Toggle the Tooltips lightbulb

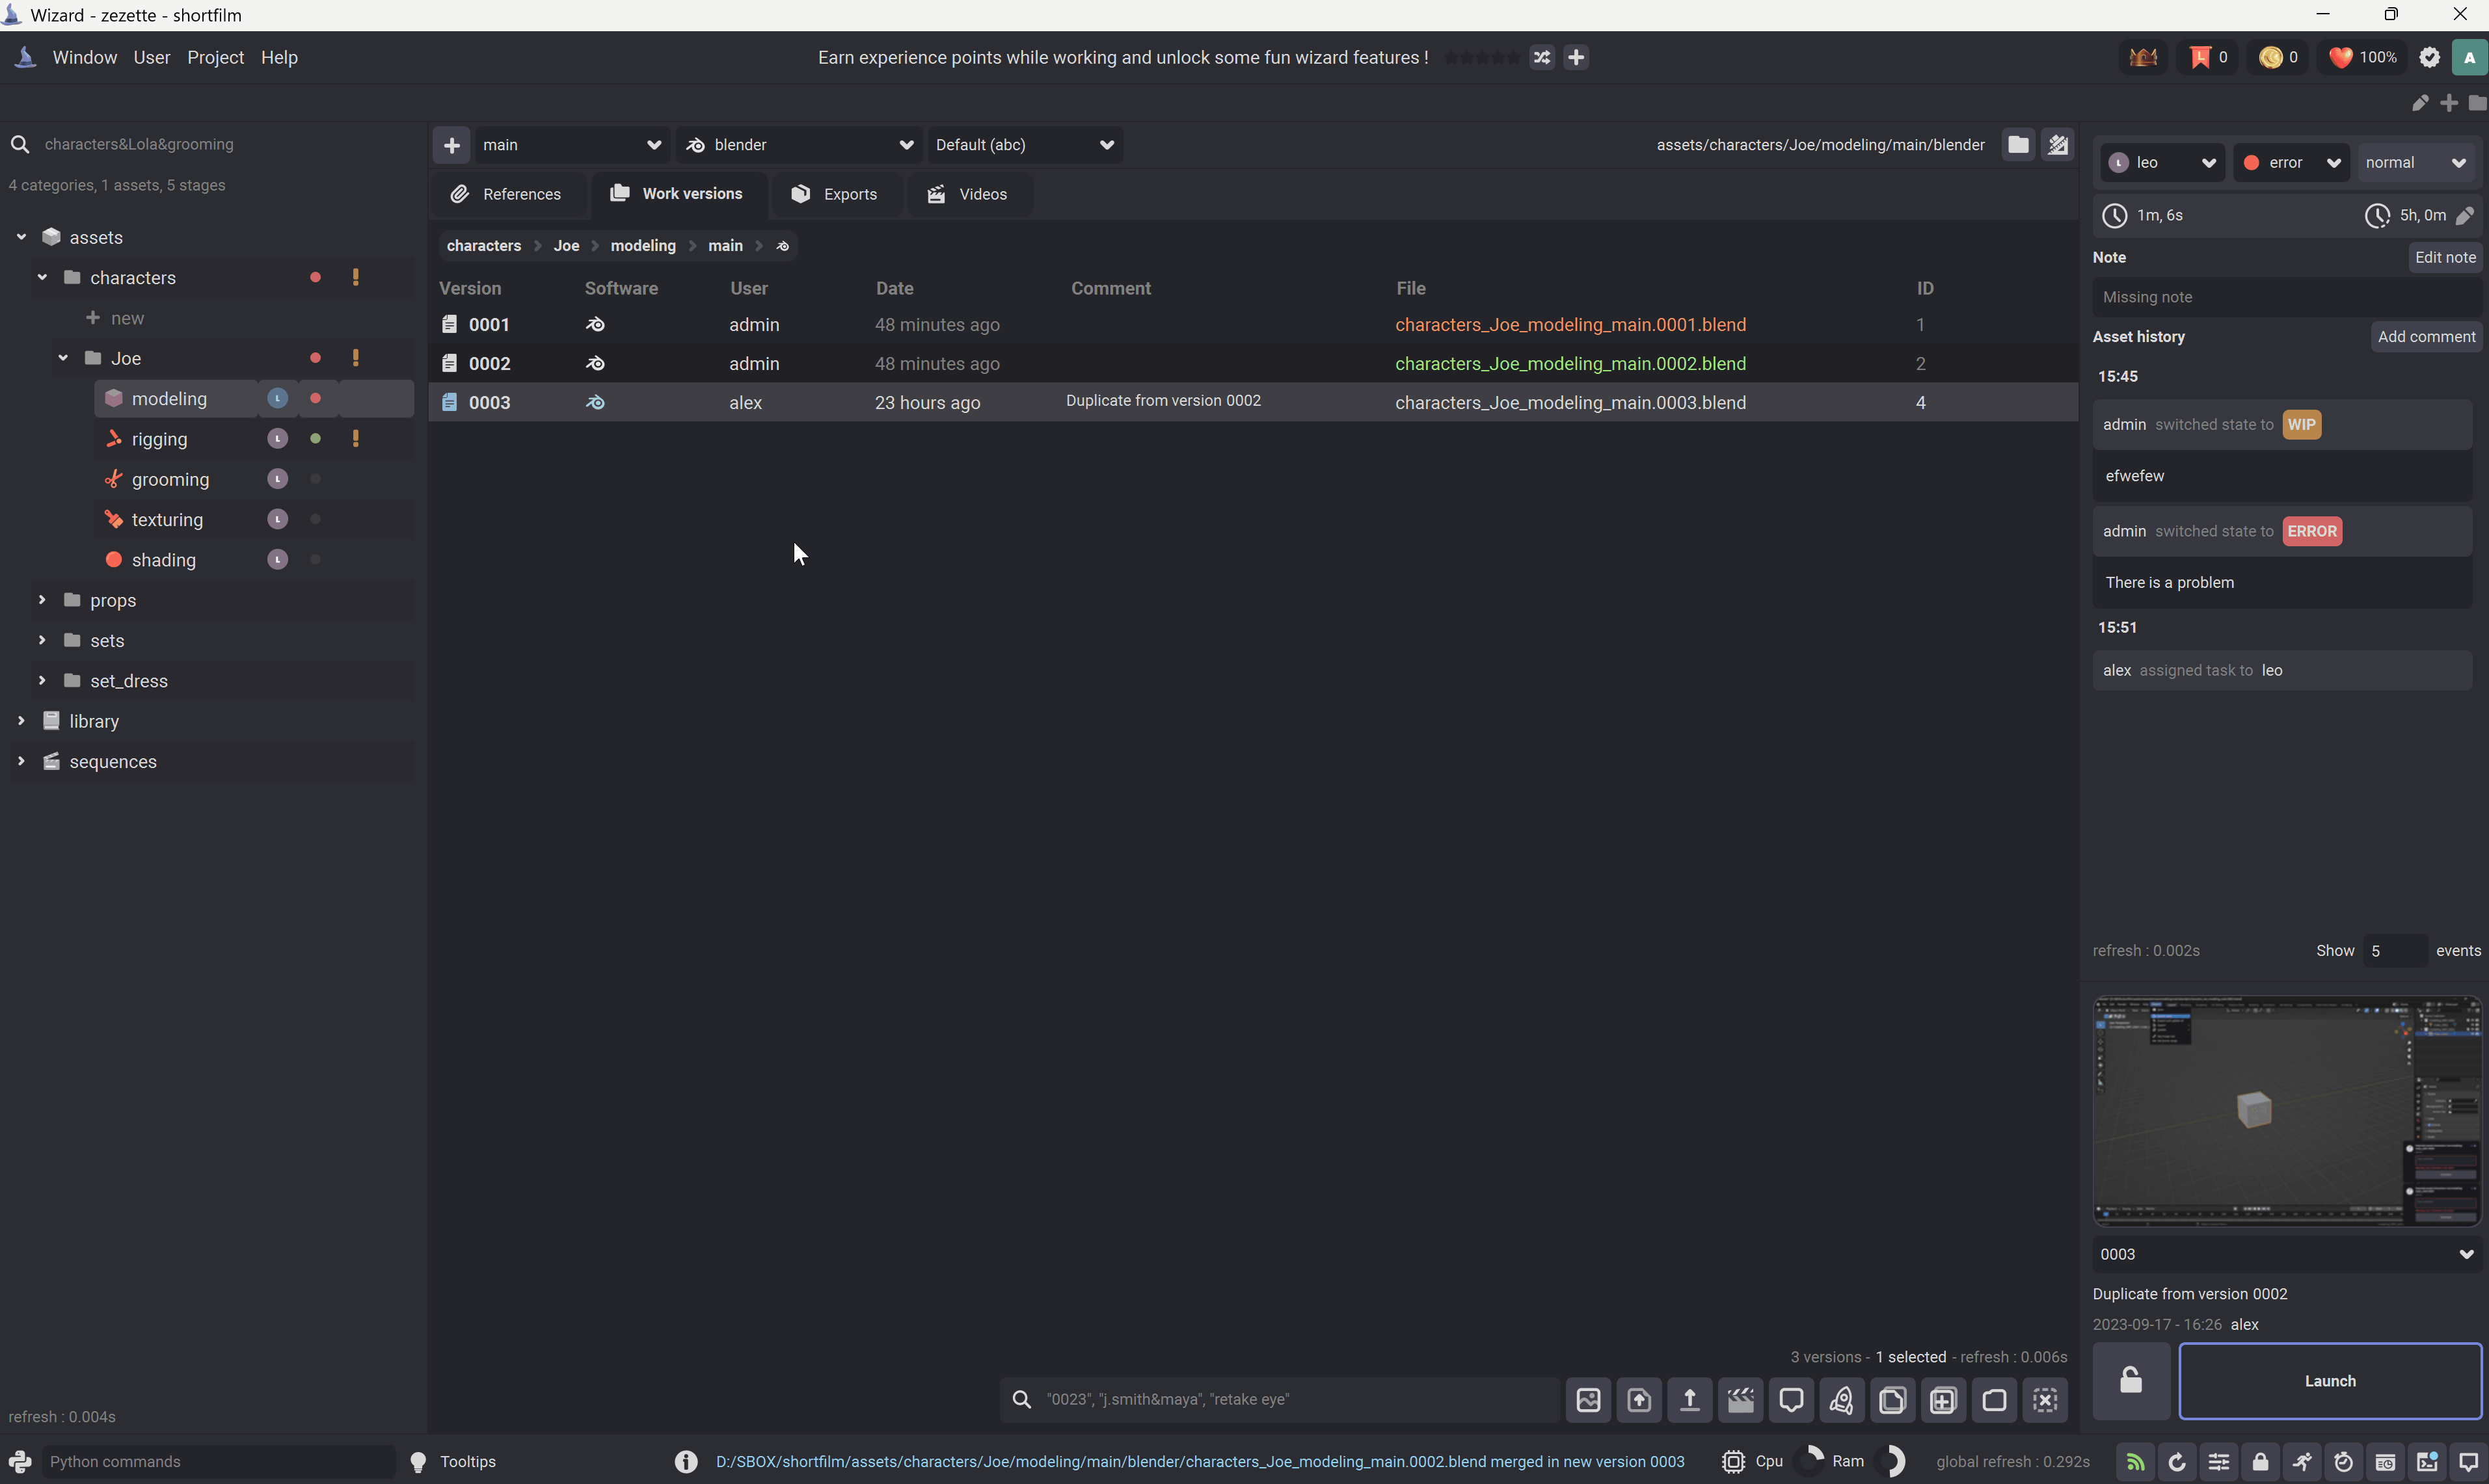click(x=418, y=1462)
